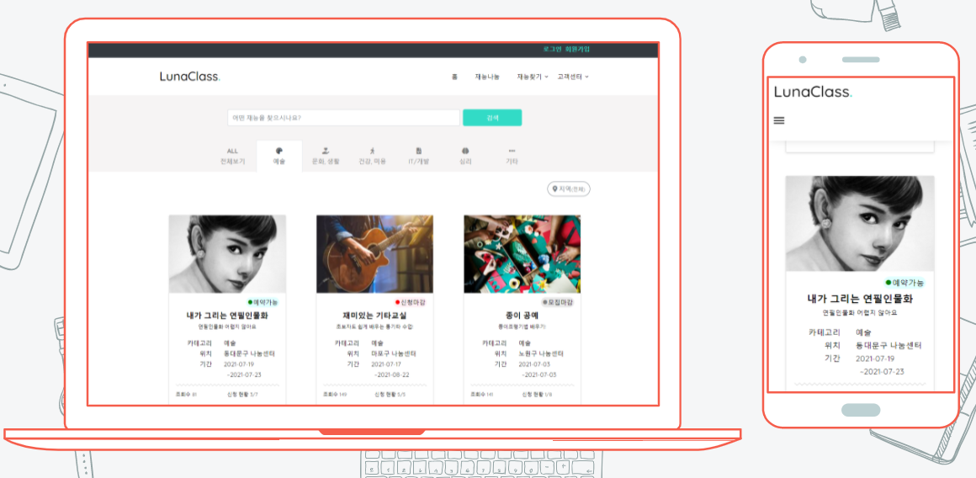Click the 재미있는 기타교실 class title
The height and width of the screenshot is (478, 976).
coord(374,316)
